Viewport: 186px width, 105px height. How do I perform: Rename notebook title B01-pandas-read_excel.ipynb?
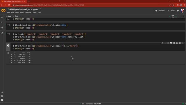coord(24,9)
